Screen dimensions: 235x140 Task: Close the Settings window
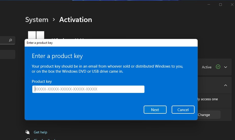pyautogui.click(x=232, y=5)
